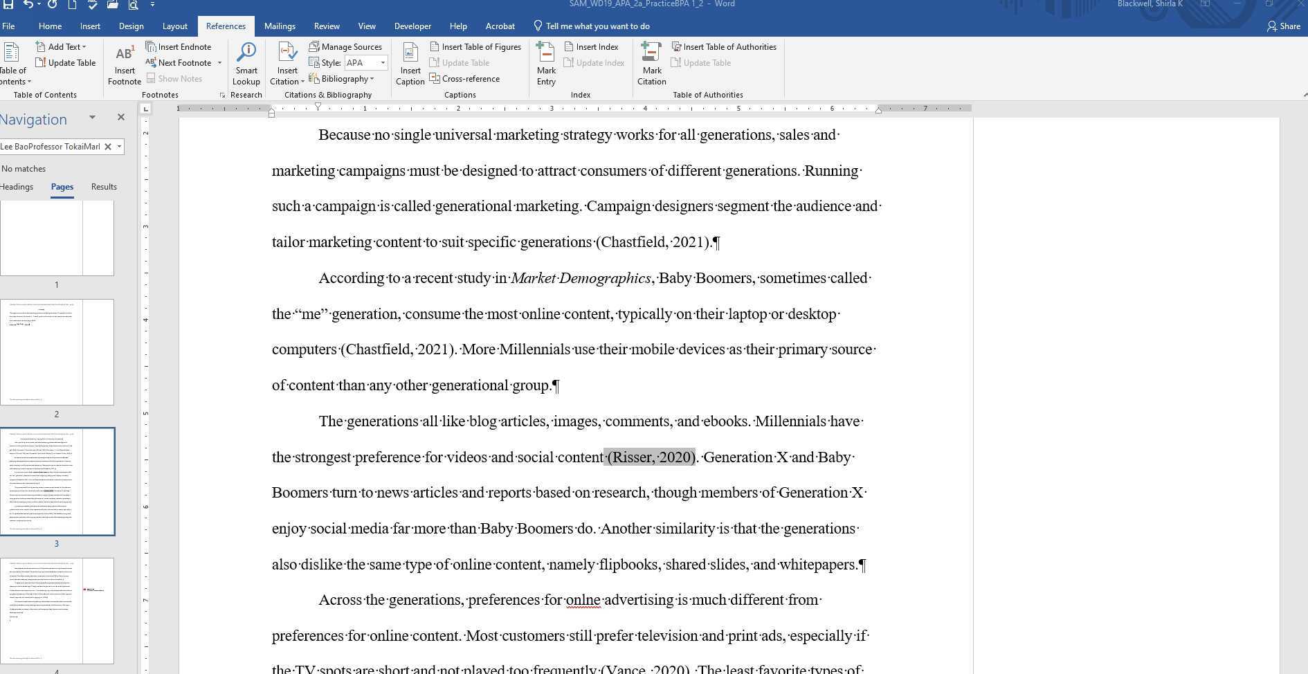The width and height of the screenshot is (1308, 674).
Task: Launch Smart Lookup
Action: (246, 64)
